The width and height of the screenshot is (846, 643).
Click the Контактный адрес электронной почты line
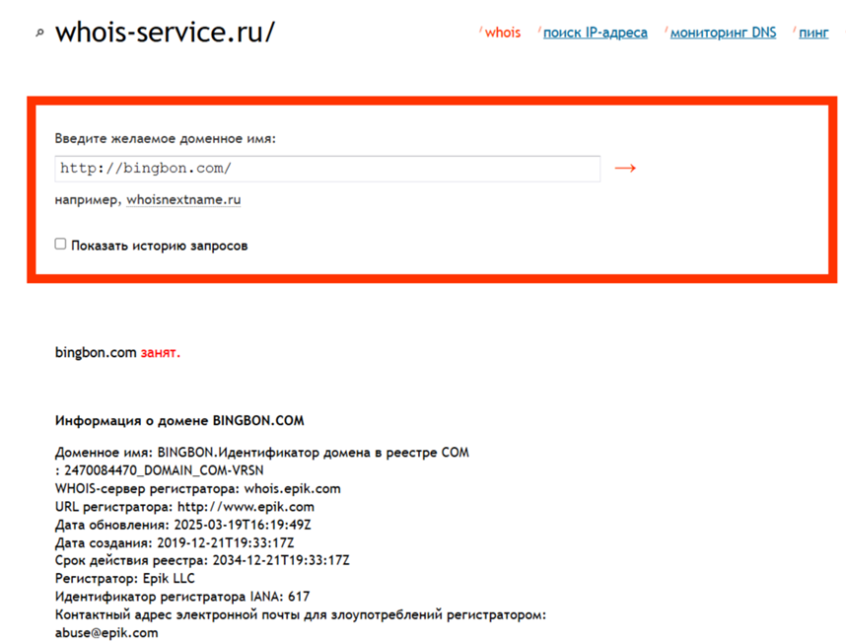coord(301,615)
